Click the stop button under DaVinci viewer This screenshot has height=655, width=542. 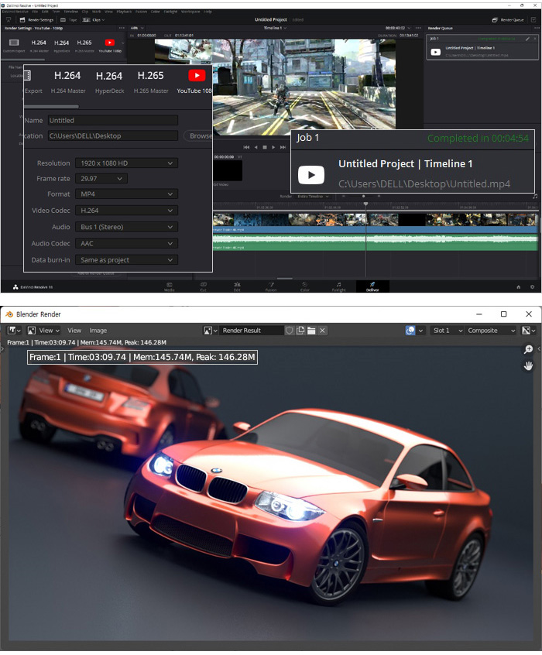pos(265,147)
